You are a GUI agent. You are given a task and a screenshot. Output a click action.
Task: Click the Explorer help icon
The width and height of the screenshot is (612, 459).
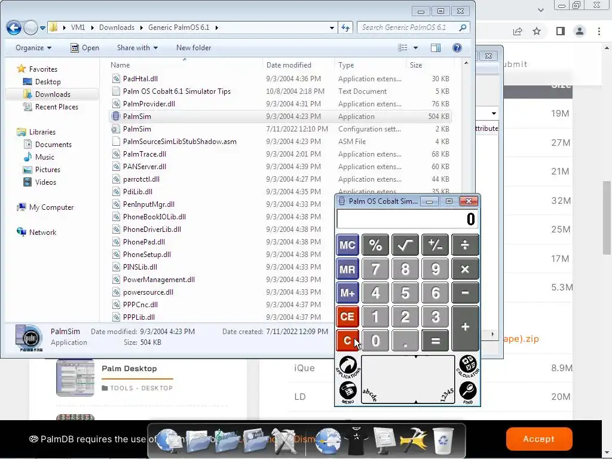(457, 48)
